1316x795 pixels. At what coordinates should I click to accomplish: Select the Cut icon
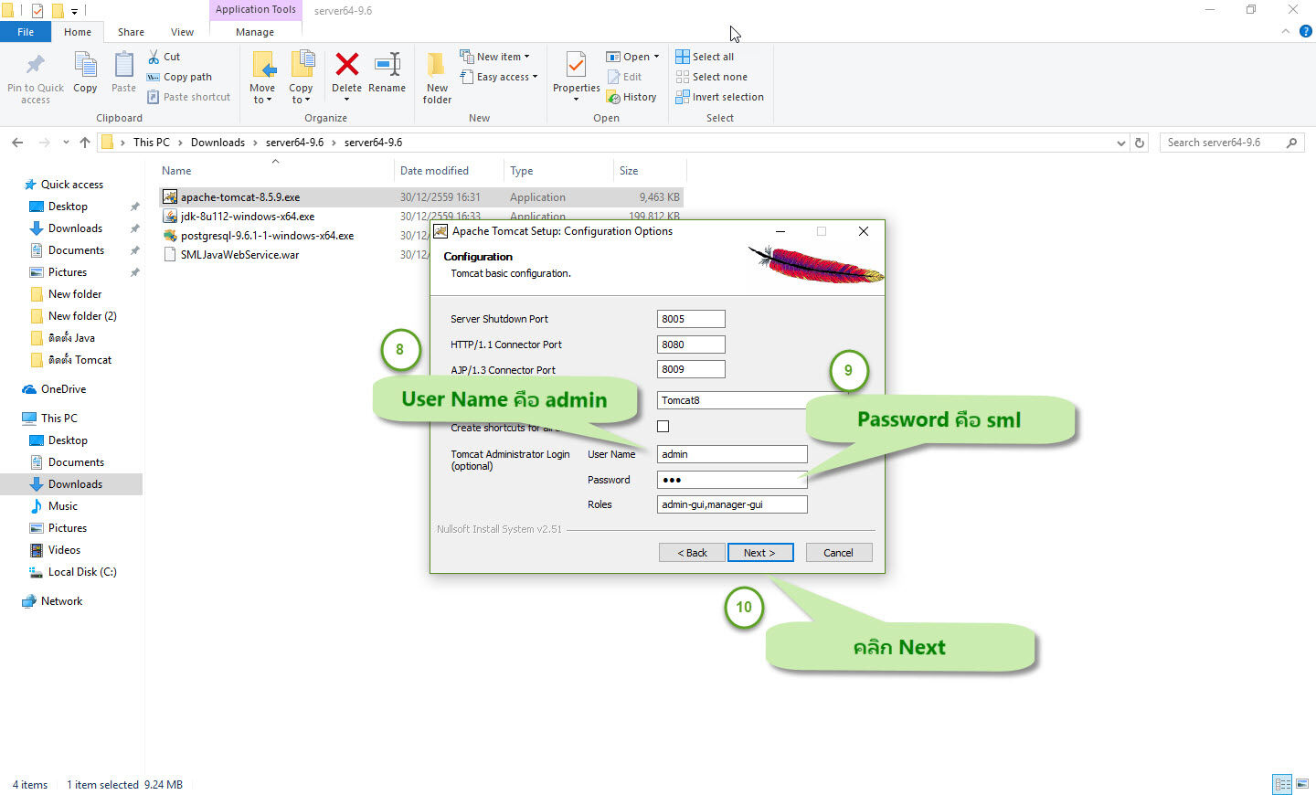pyautogui.click(x=156, y=56)
